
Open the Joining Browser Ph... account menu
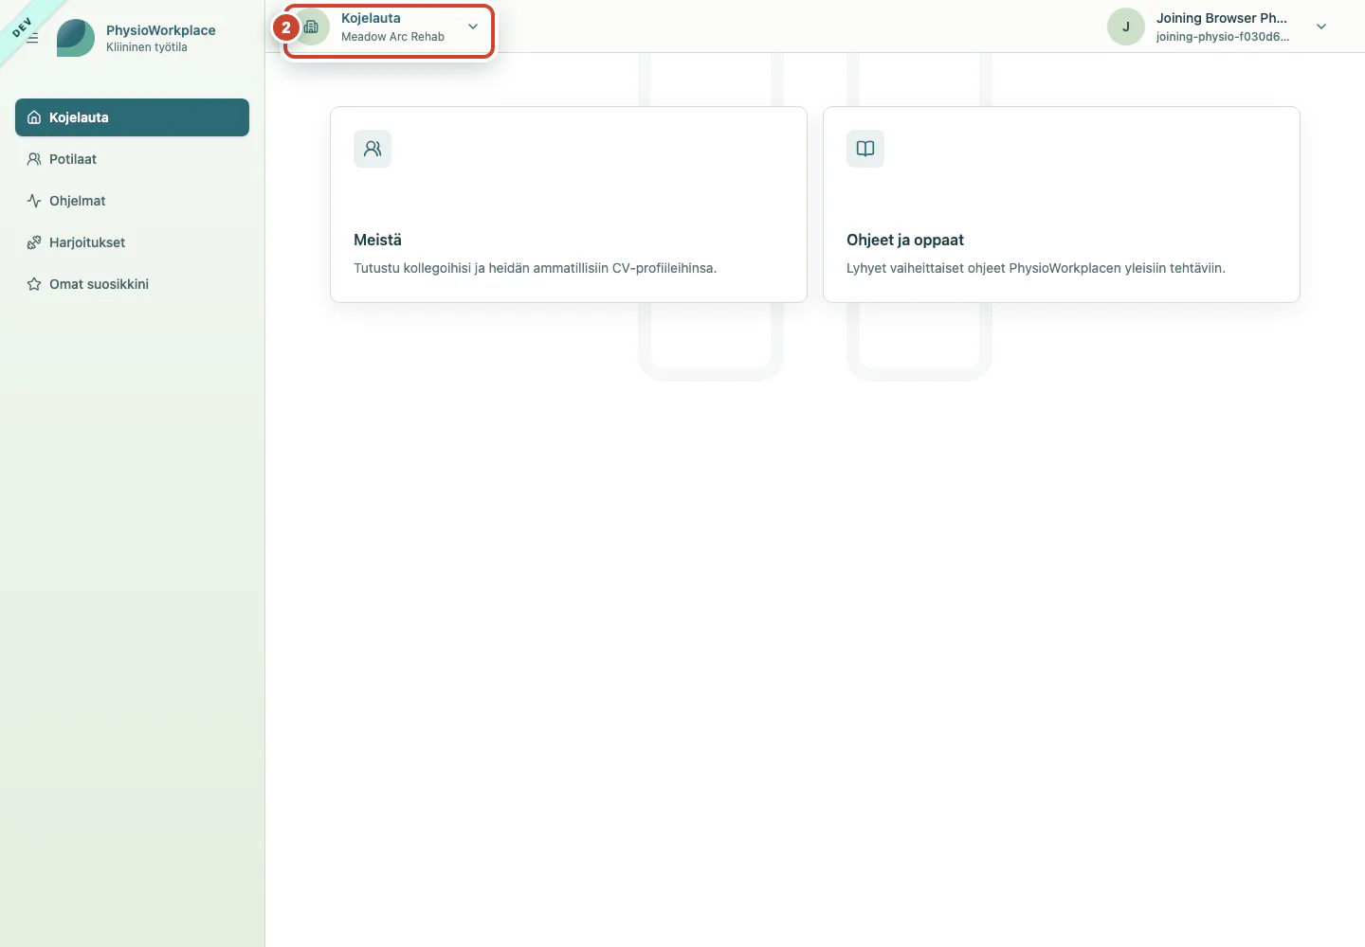1221,27
